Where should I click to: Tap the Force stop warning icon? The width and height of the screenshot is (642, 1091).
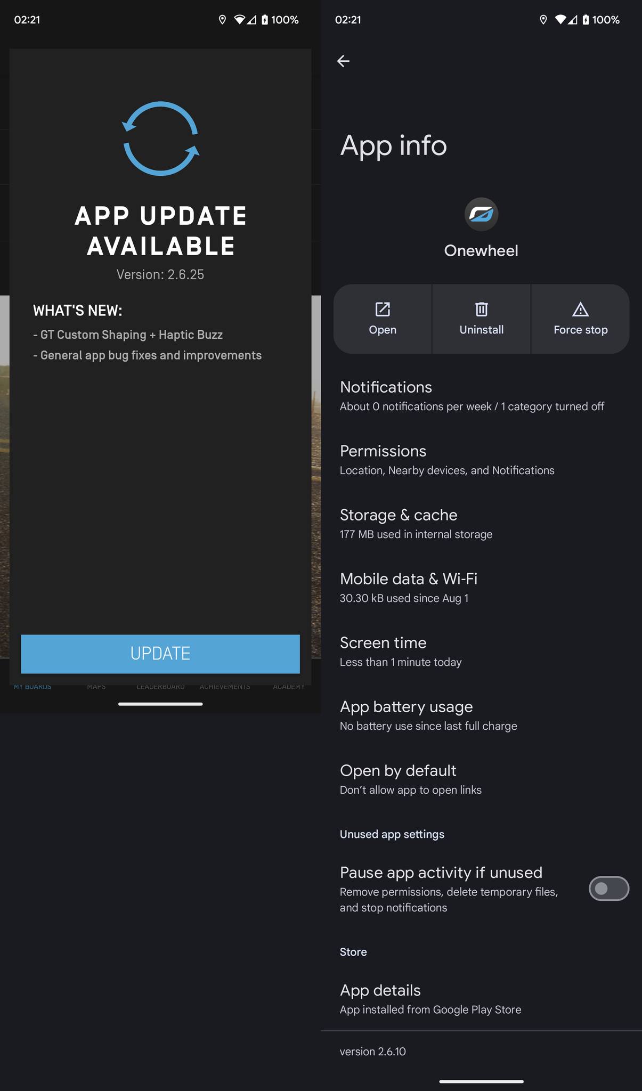tap(580, 310)
